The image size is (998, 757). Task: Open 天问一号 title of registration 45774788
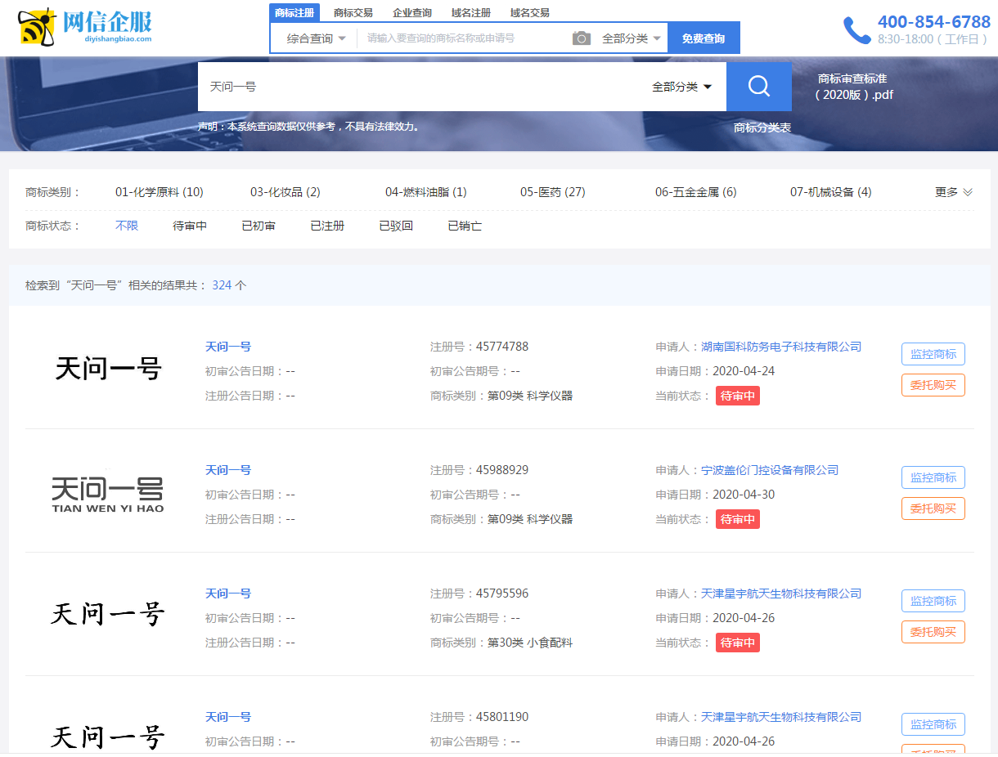228,347
